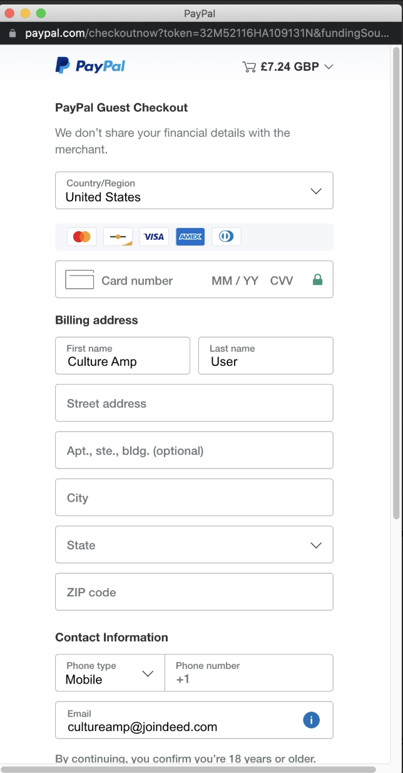The height and width of the screenshot is (773, 403).
Task: Click the horizontal scrollbar at bottom
Action: click(189, 769)
